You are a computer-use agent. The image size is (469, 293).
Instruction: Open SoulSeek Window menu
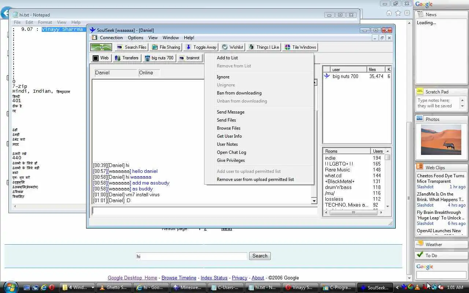pos(171,38)
